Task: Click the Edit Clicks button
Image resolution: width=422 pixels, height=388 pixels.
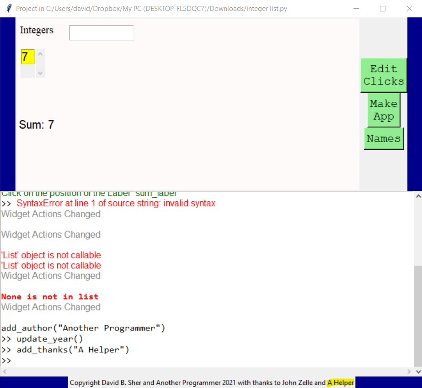Action: pos(384,75)
